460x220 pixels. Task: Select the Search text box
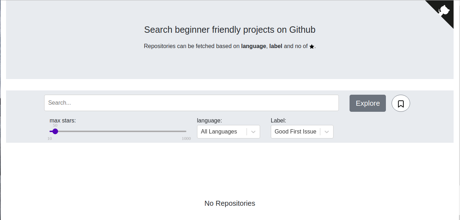point(192,103)
